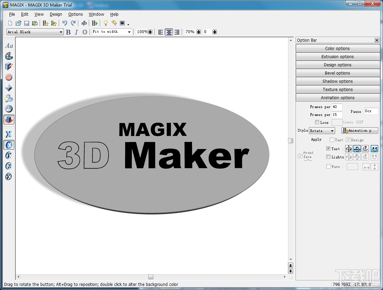The image size is (383, 290).
Task: Click the lightbulb icon in top toolbar
Action: [106, 23]
